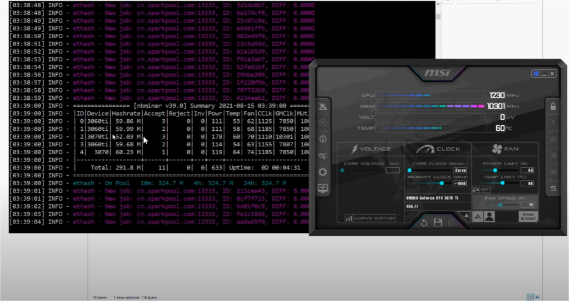Image resolution: width=569 pixels, height=301 pixels.
Task: Click the Core Clock slider handle
Action: coord(410,170)
